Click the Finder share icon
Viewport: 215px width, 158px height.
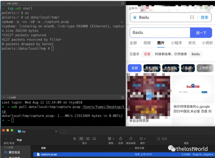(x=121, y=139)
